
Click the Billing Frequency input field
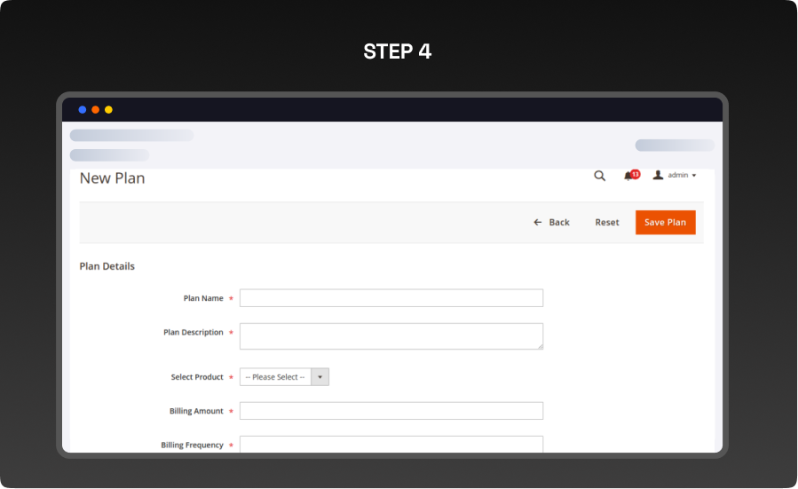click(391, 444)
